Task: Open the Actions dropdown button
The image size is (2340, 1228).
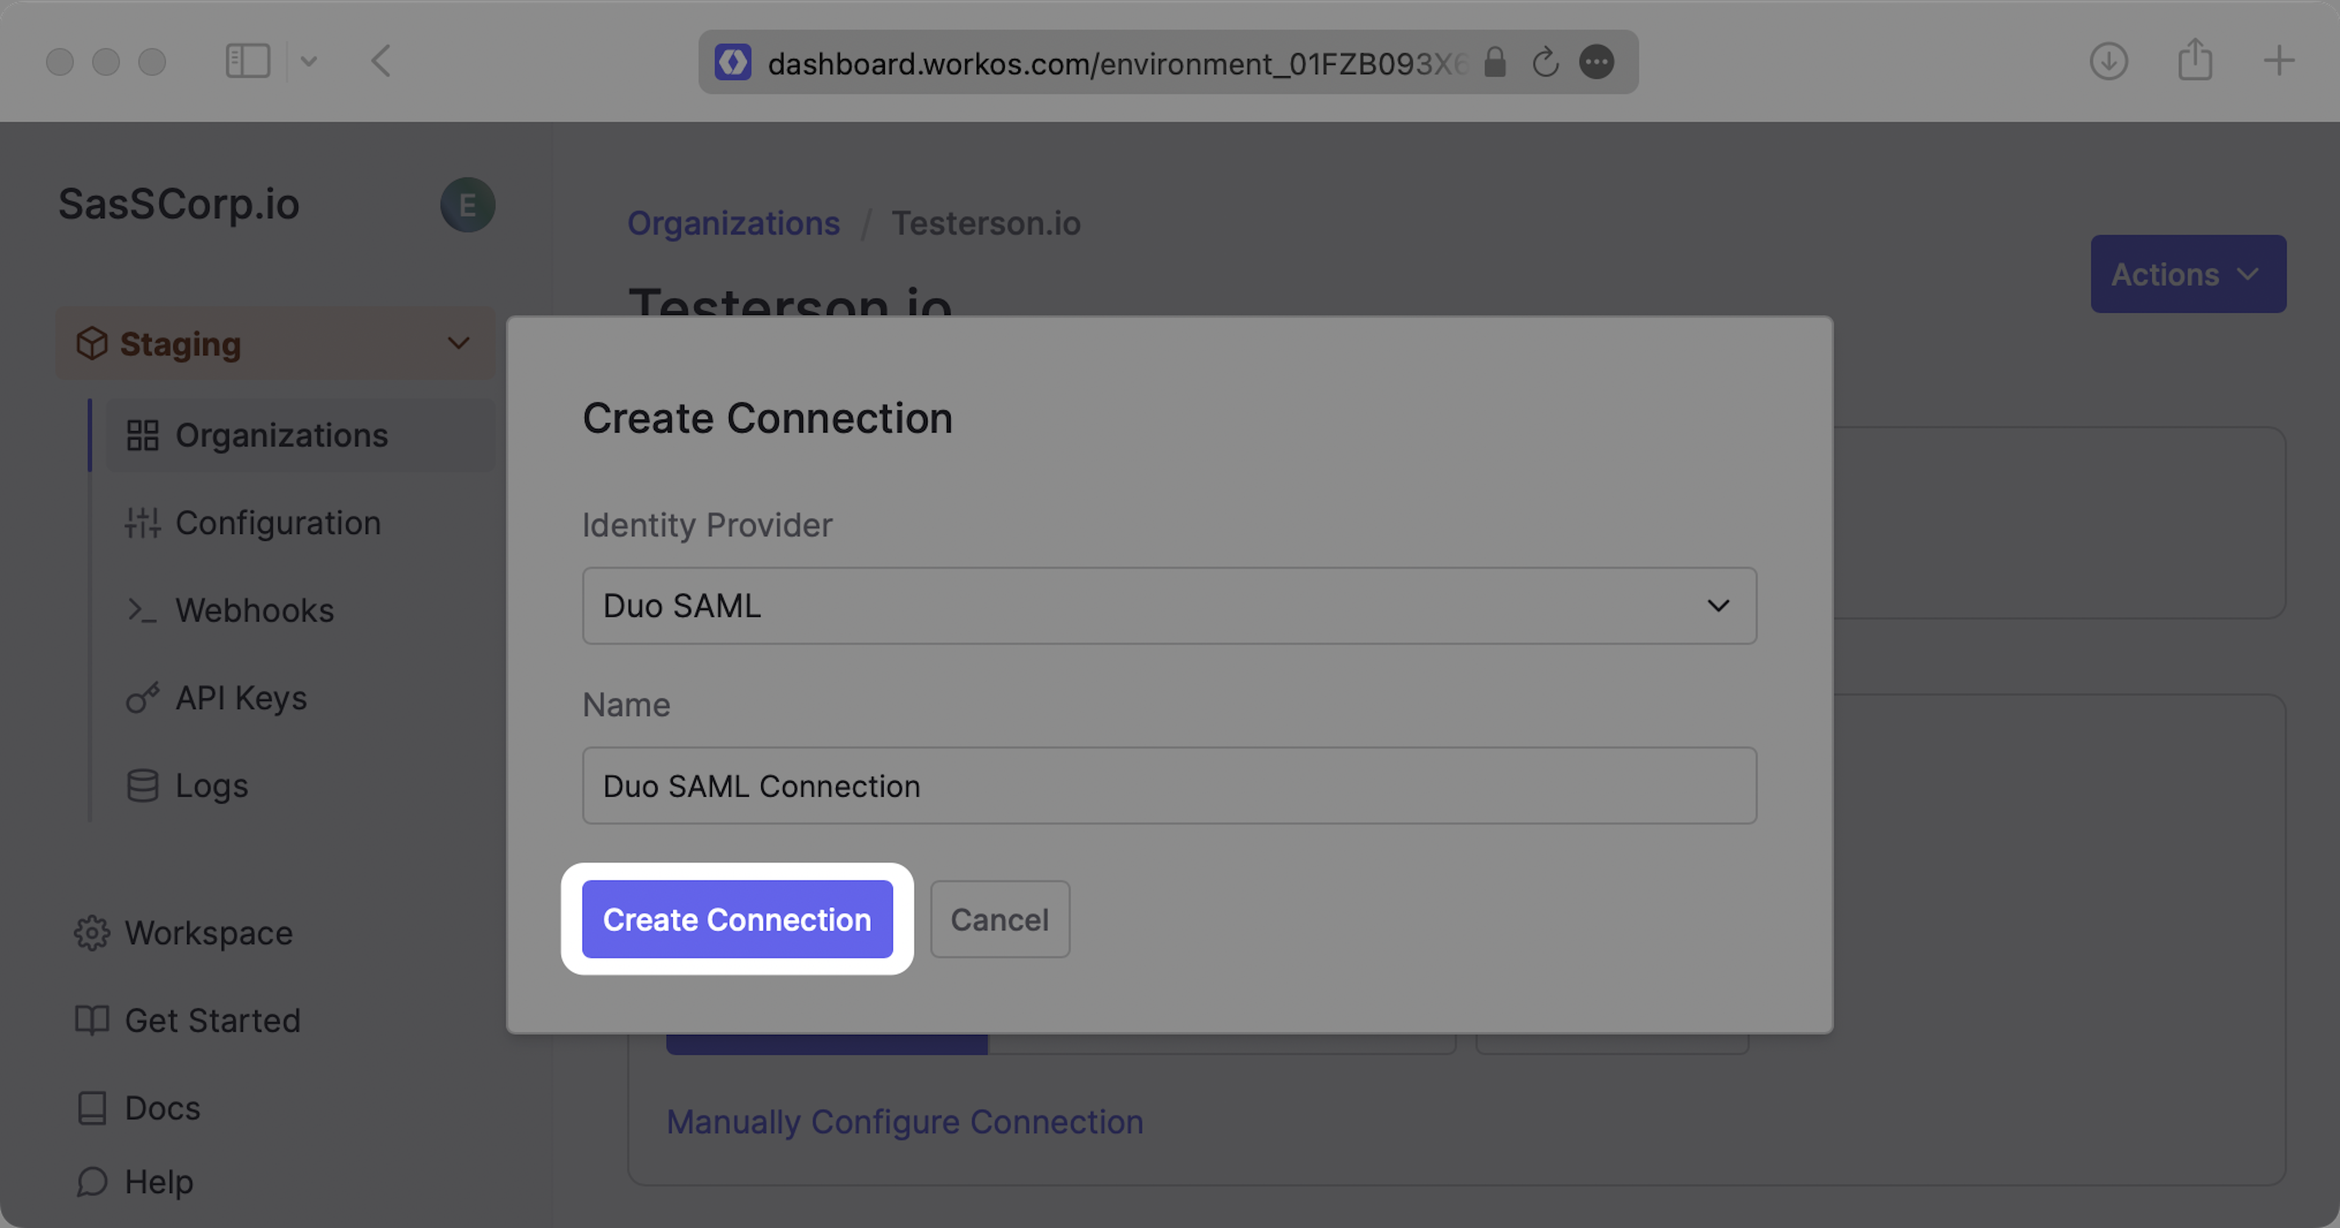Action: (x=2188, y=274)
